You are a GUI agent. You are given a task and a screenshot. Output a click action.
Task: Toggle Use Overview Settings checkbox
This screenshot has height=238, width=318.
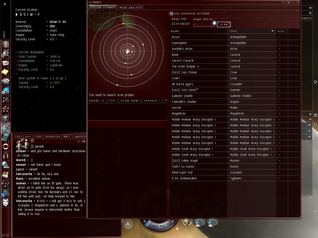[x=171, y=14]
